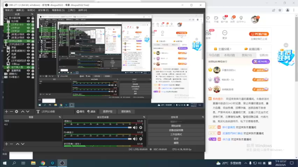Move selected source up in the sources toolbar
298x167 pixels.
pos(23,112)
